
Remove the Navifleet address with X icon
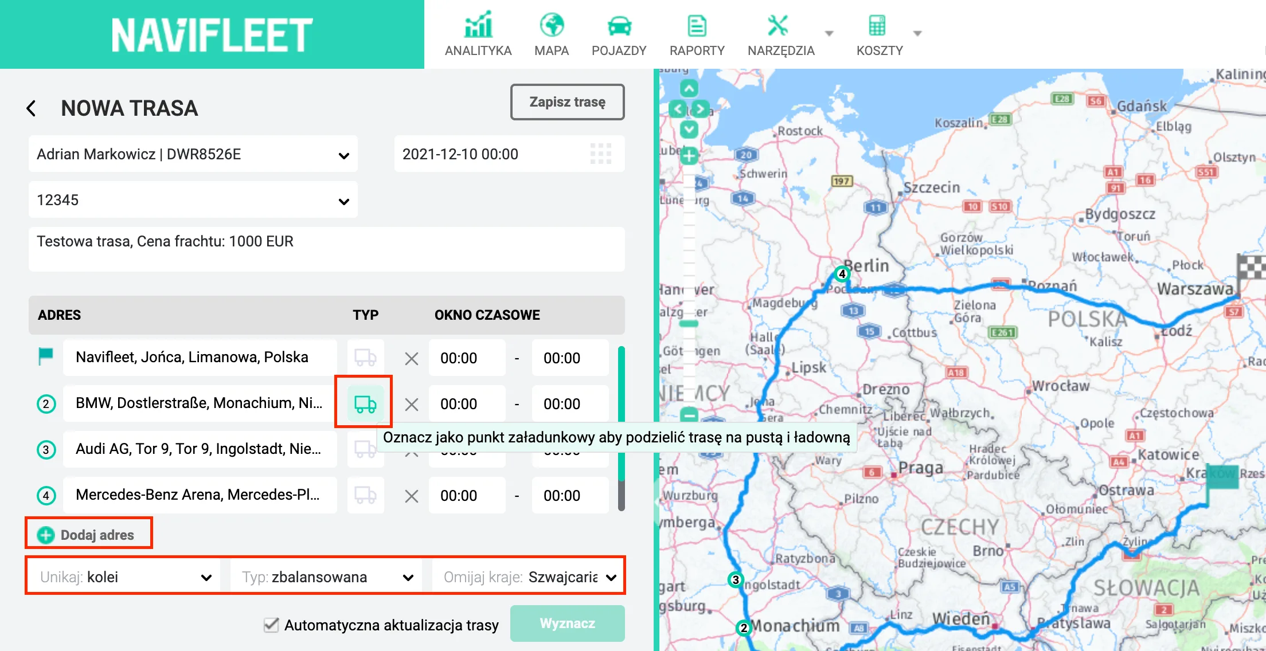pos(412,359)
